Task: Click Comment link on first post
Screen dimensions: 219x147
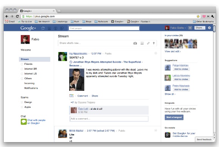Action: click(x=83, y=96)
